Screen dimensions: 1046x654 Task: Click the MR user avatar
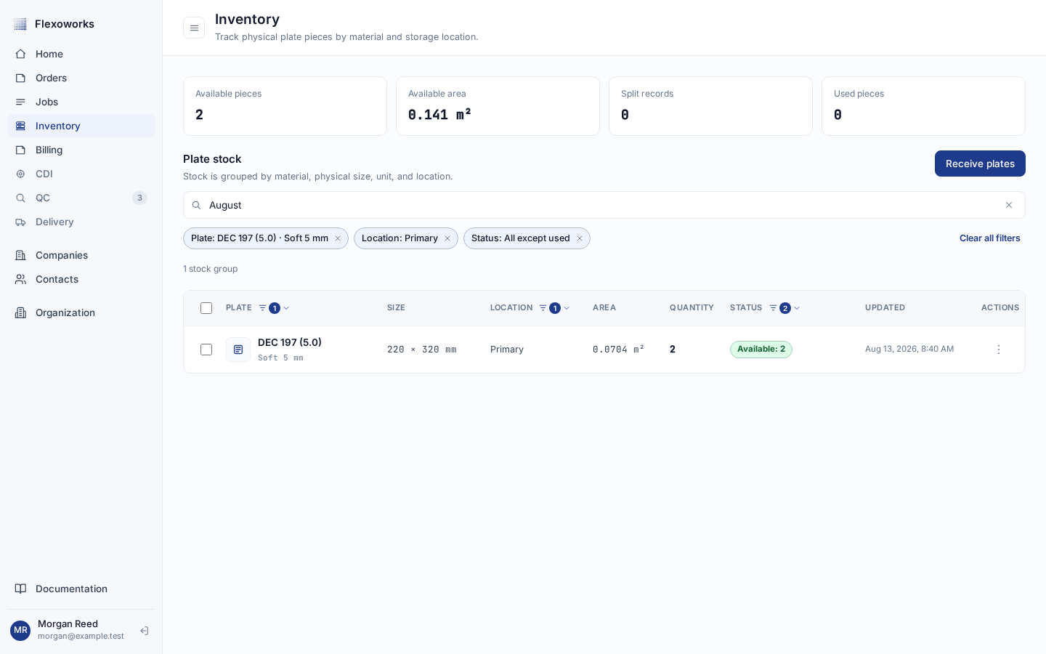[20, 630]
